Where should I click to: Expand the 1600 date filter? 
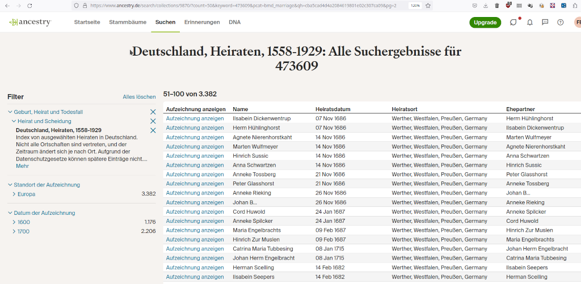[x=14, y=222]
